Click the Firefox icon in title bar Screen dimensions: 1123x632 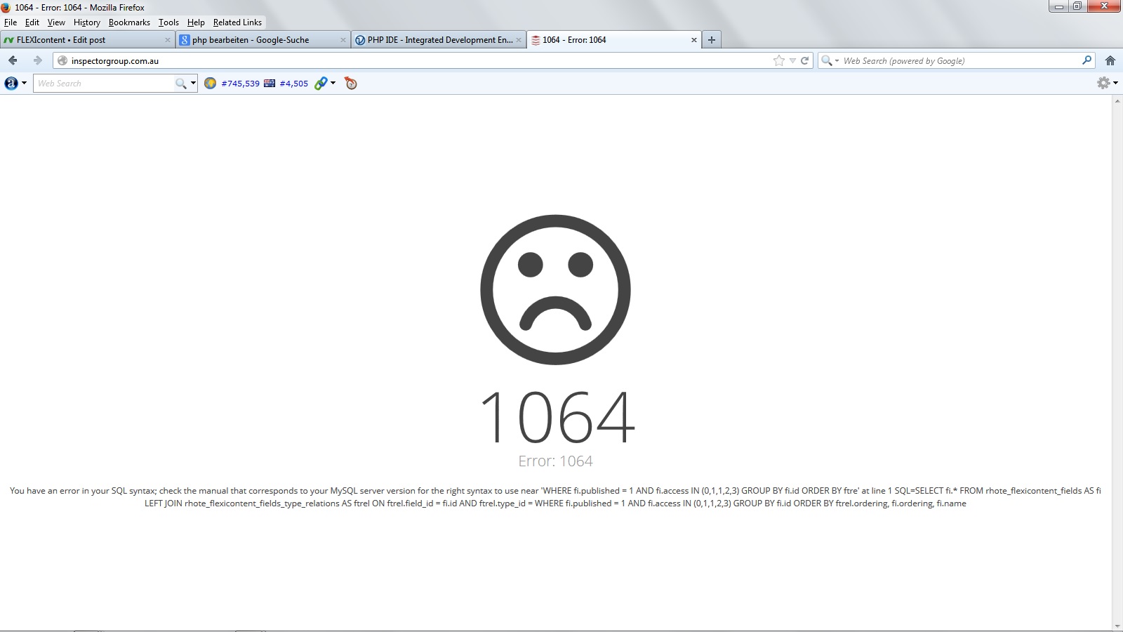click(x=6, y=7)
